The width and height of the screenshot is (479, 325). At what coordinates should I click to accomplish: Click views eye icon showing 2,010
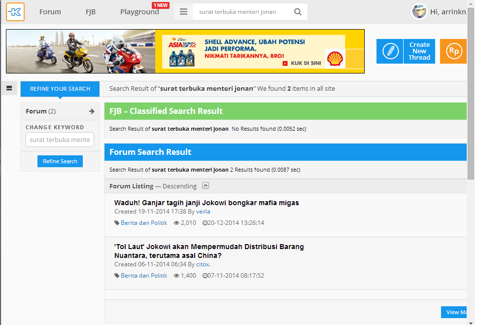click(176, 223)
